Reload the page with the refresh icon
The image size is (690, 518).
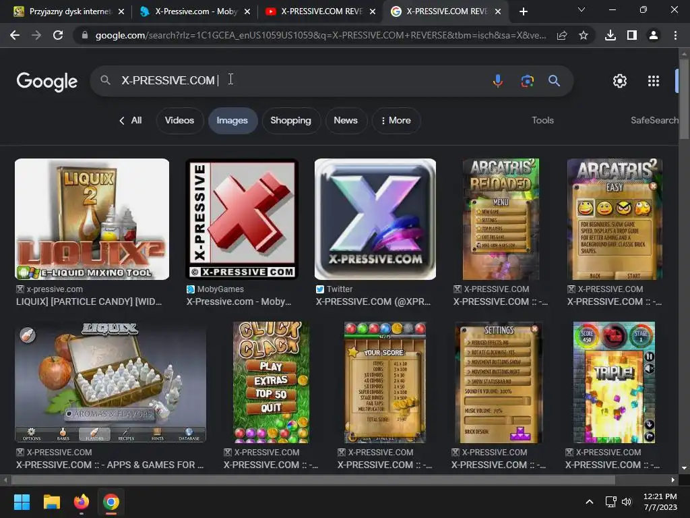tap(58, 35)
